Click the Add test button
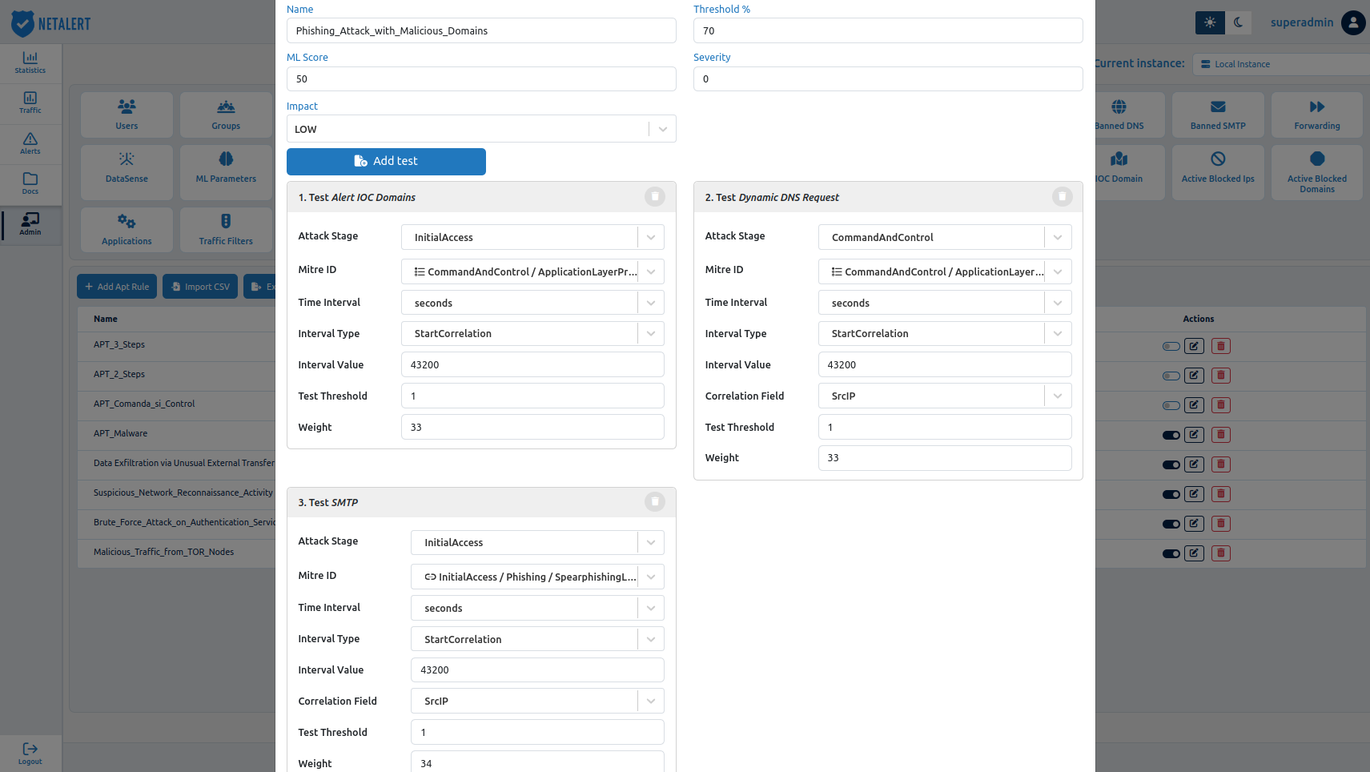Image resolution: width=1370 pixels, height=772 pixels. click(386, 161)
